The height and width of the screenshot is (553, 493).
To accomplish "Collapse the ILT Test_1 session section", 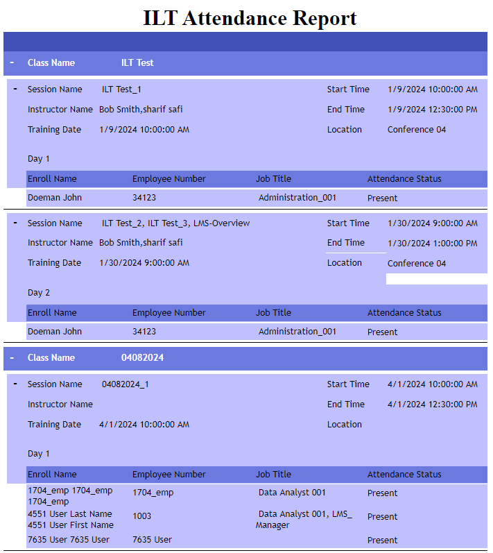I will click(15, 89).
